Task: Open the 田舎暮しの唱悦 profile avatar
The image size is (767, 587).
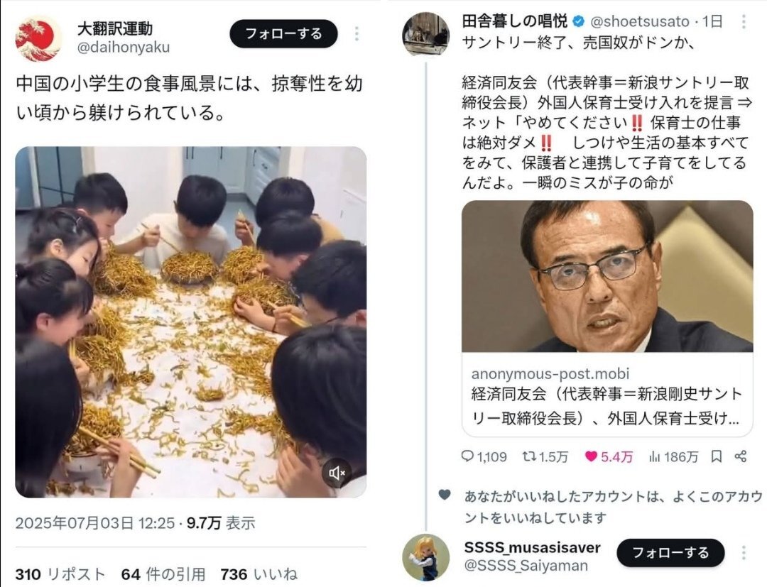Action: 425,34
